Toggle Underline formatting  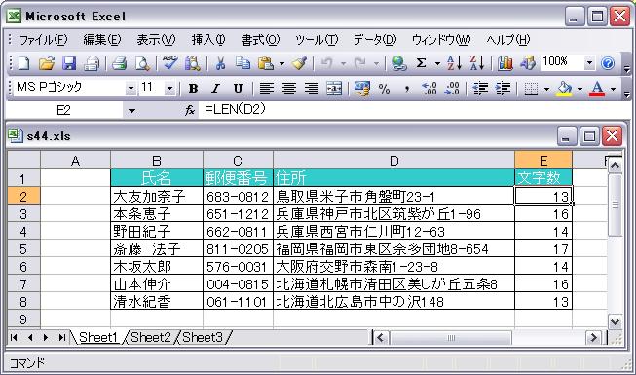238,88
